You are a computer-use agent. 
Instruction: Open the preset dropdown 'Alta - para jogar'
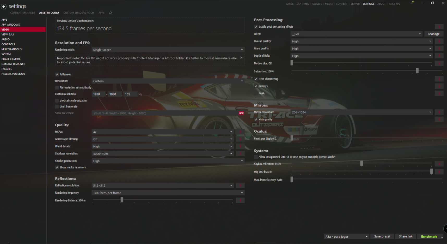click(347, 236)
